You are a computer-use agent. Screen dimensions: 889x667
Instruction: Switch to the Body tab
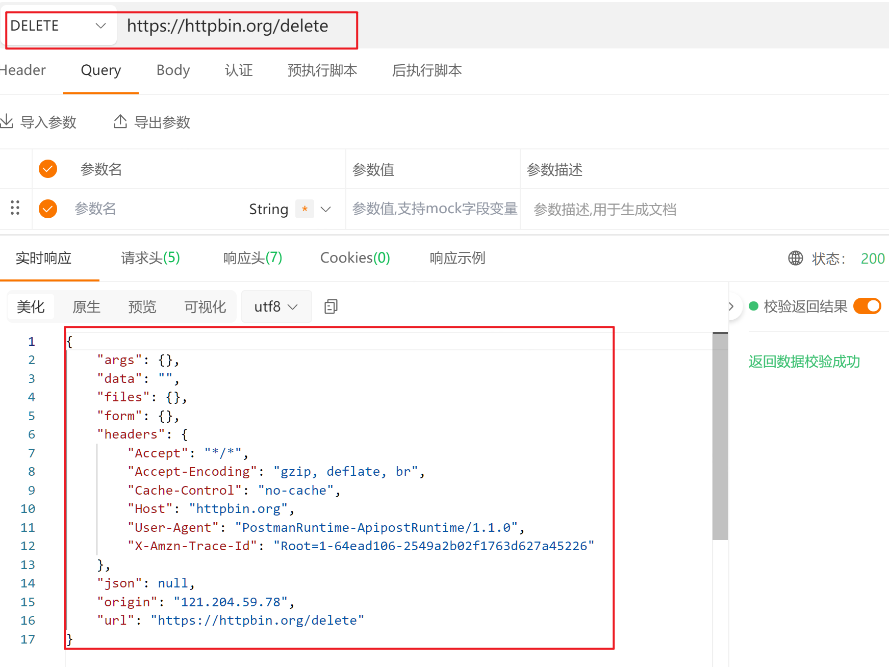click(173, 70)
